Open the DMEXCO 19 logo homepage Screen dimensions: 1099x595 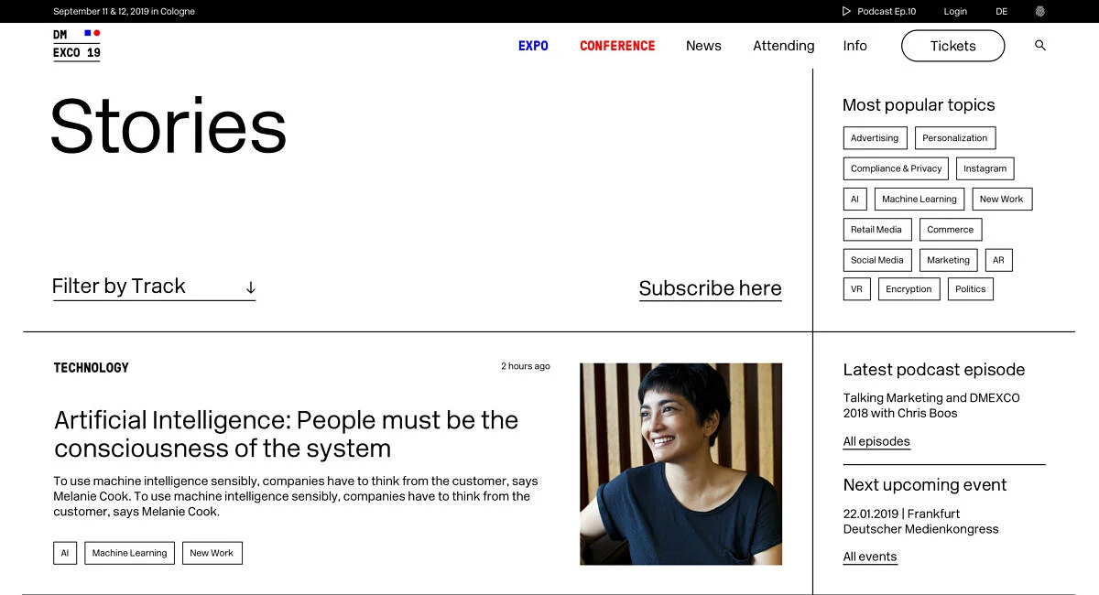[x=77, y=44]
